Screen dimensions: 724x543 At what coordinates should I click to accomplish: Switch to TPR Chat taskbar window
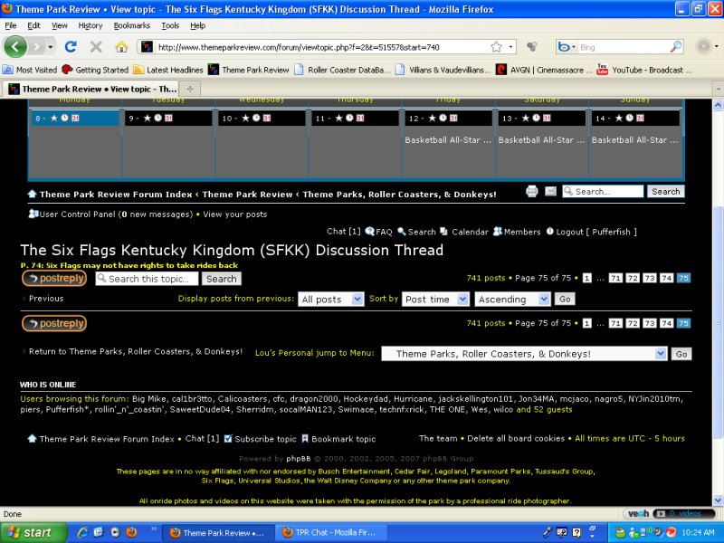pyautogui.click(x=330, y=532)
